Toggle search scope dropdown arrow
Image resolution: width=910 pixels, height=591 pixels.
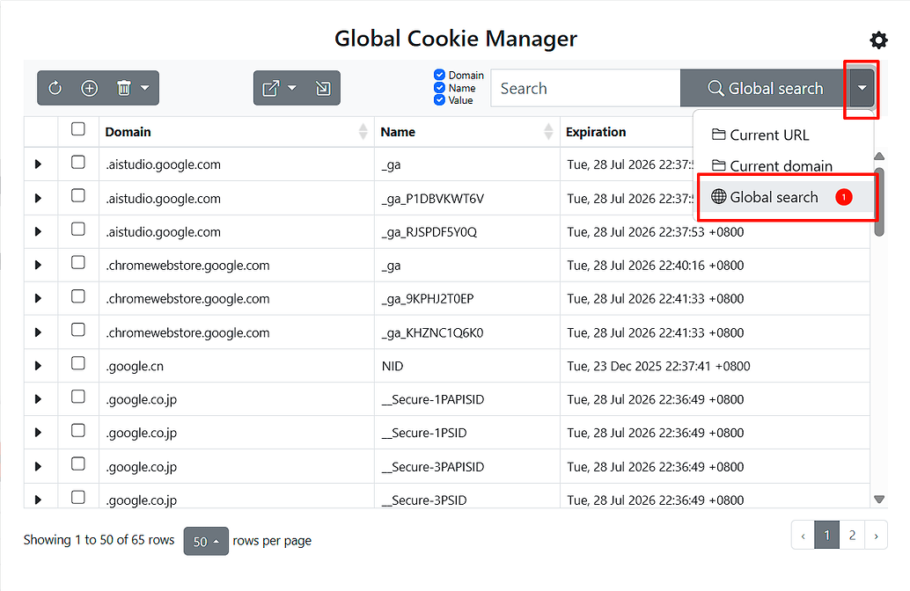[862, 88]
